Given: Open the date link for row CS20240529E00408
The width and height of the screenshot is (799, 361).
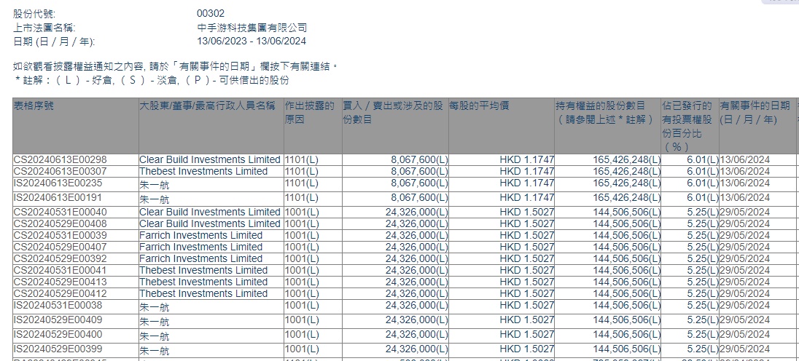Looking at the screenshot, I should point(744,223).
